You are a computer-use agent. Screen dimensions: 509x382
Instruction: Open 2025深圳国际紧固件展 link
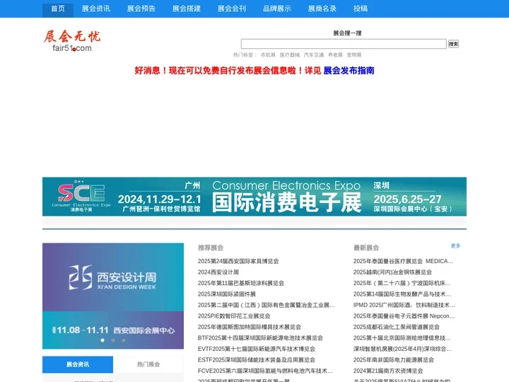point(227,294)
